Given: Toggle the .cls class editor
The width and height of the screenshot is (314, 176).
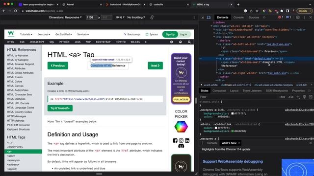Looking at the screenshot, I should [290, 97].
